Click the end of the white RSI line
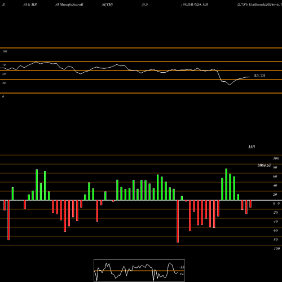Viewport: 282px width, 282px height. coord(250,77)
